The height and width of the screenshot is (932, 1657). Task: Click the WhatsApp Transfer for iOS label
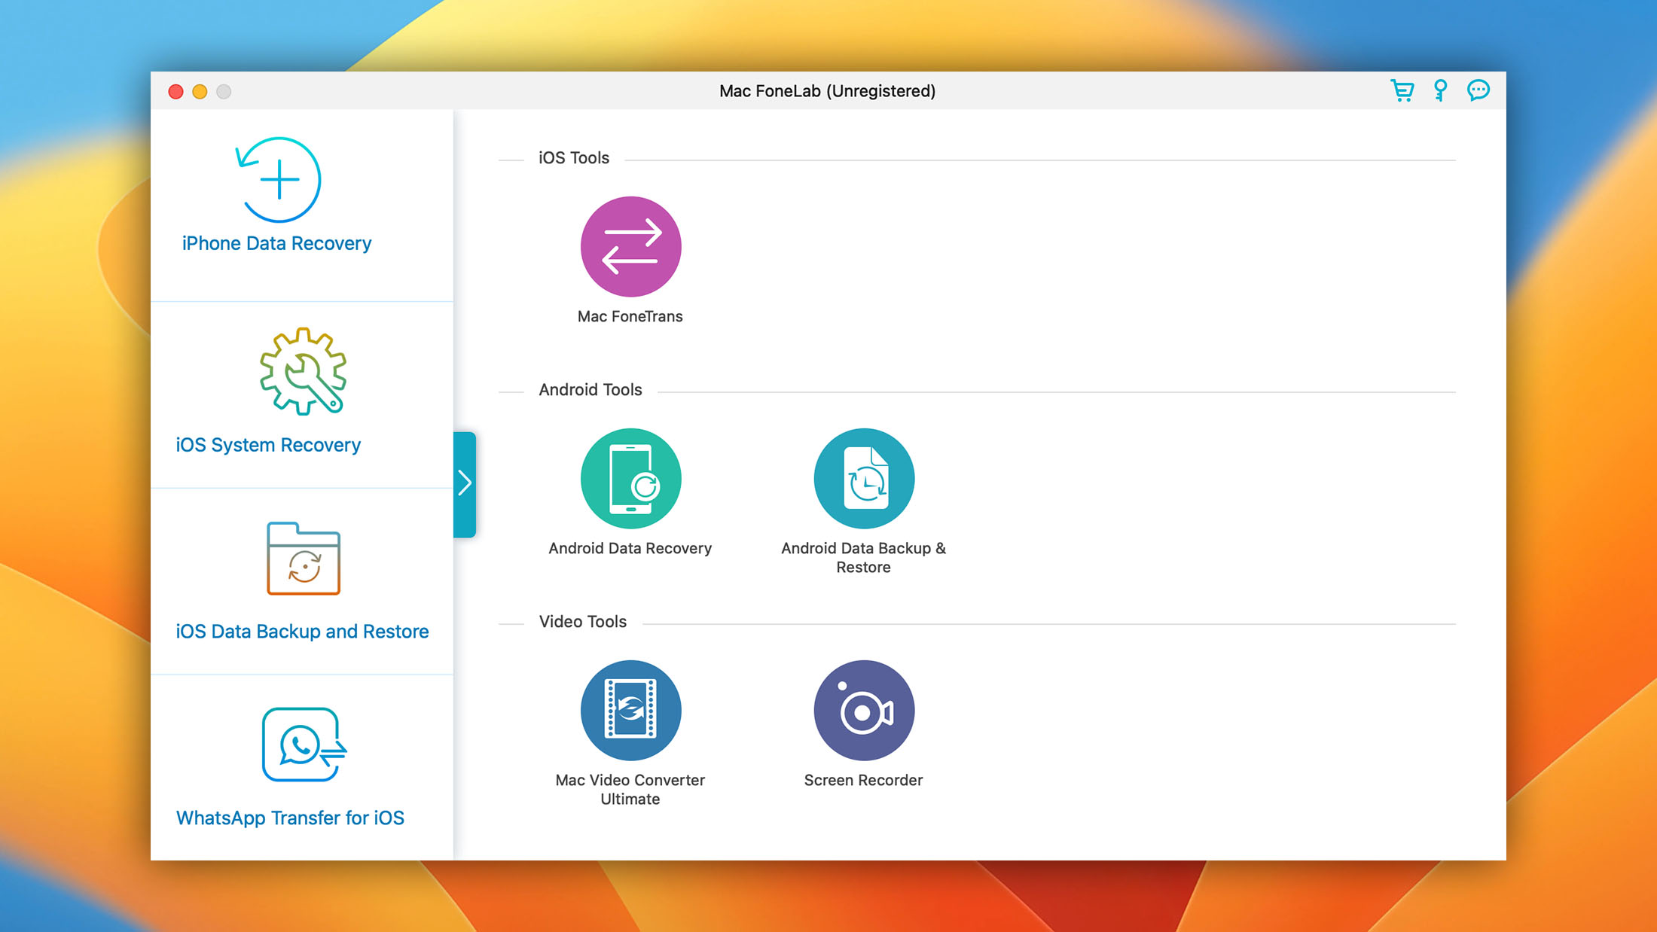(x=290, y=818)
